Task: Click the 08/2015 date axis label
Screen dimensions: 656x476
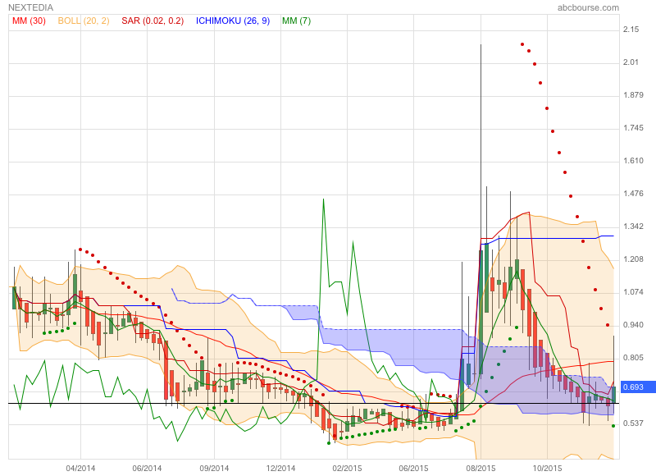Action: click(481, 468)
